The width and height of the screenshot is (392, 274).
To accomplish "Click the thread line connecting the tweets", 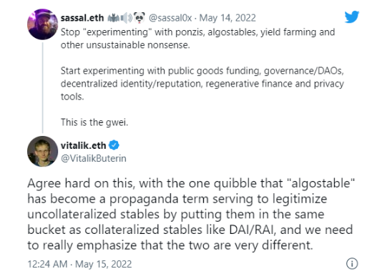I will (x=42, y=87).
